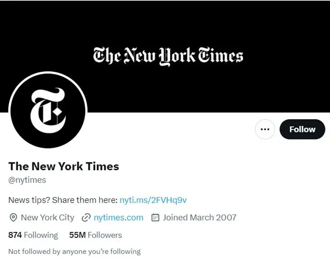The width and height of the screenshot is (330, 270).
Task: Open the nyti.ms/2FVHq9v news tips link
Action: pos(153,200)
